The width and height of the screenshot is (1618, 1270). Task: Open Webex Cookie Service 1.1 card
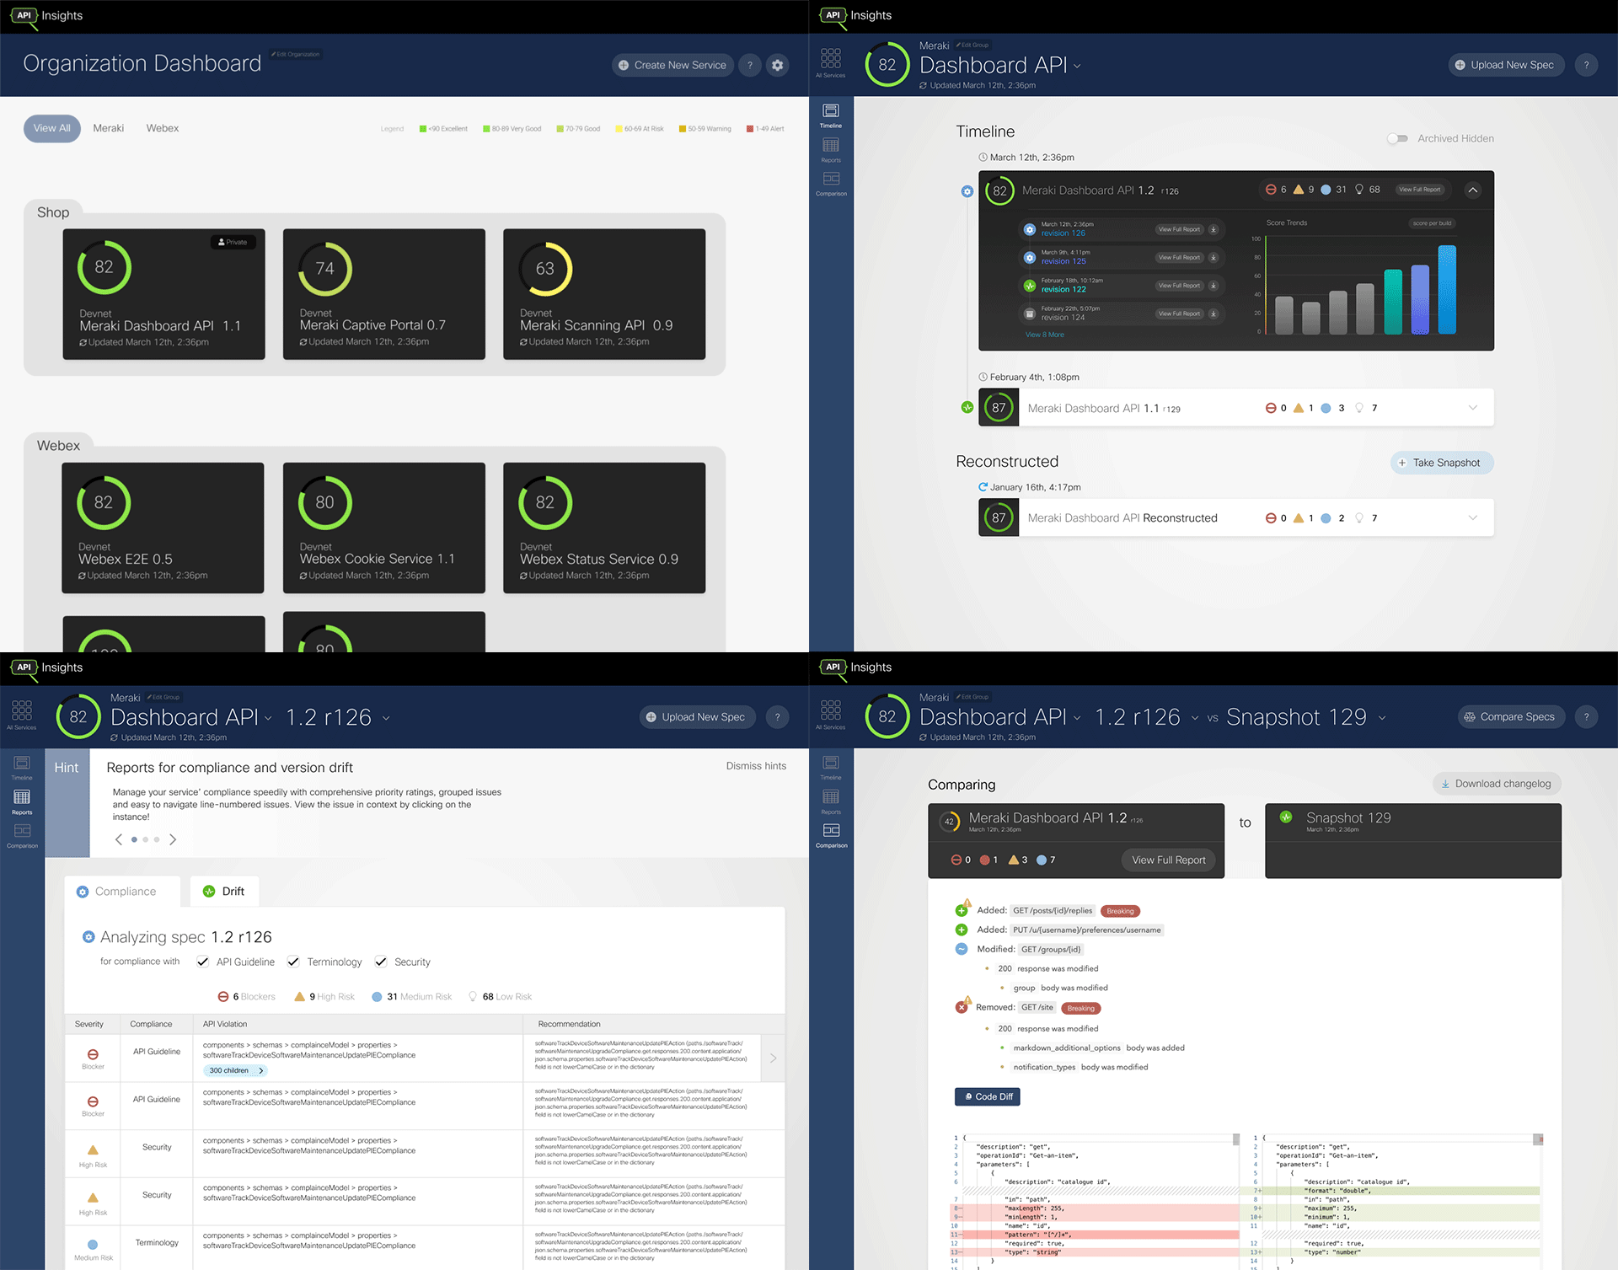tap(384, 528)
